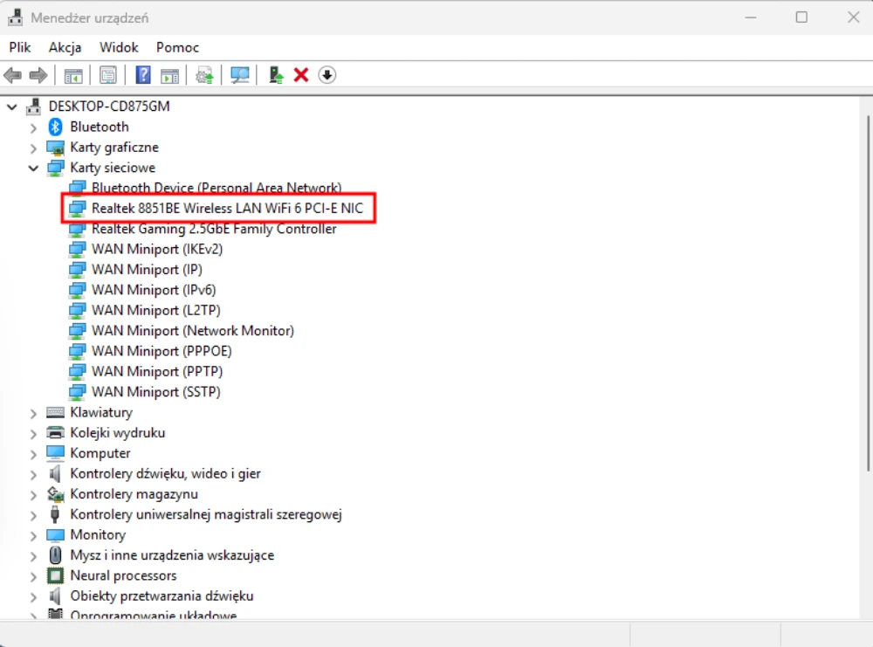This screenshot has height=647, width=873.
Task: Open the Plik menu
Action: [x=20, y=47]
